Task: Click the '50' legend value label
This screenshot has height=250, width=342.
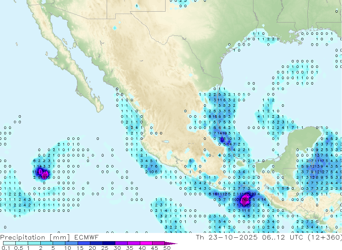Action: click(x=167, y=248)
